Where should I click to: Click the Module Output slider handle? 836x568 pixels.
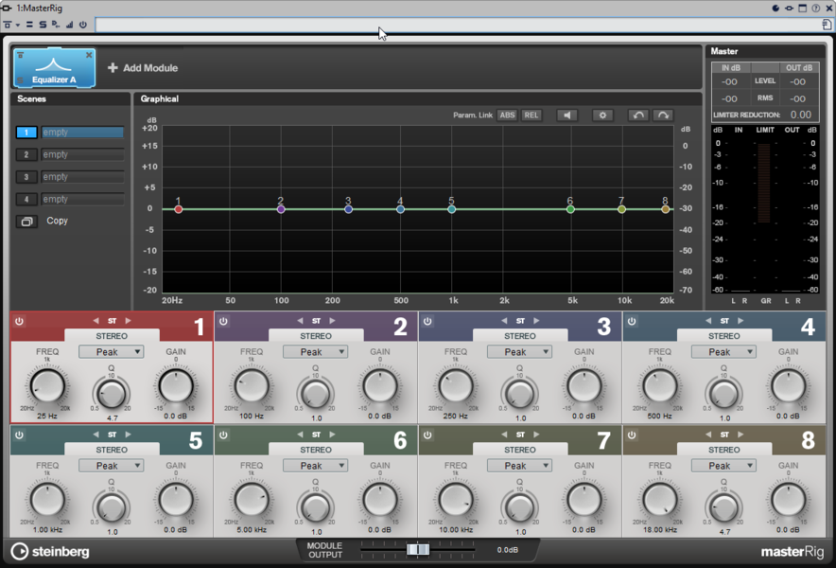tap(417, 550)
